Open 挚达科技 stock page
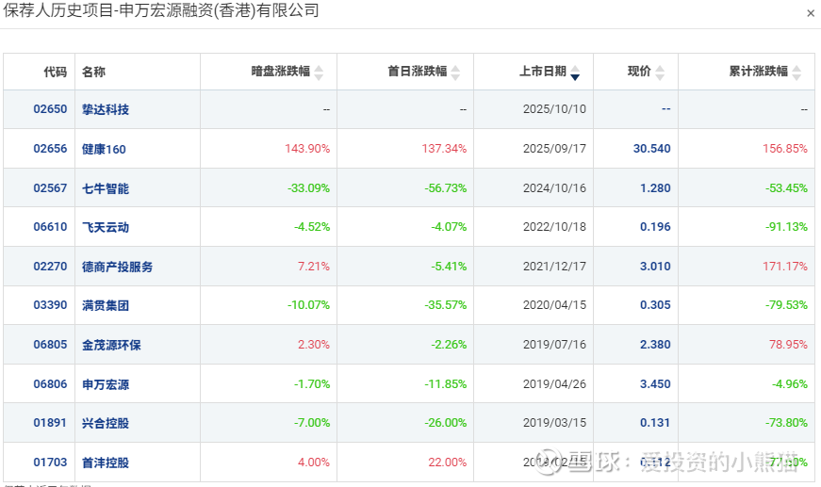 pos(106,109)
